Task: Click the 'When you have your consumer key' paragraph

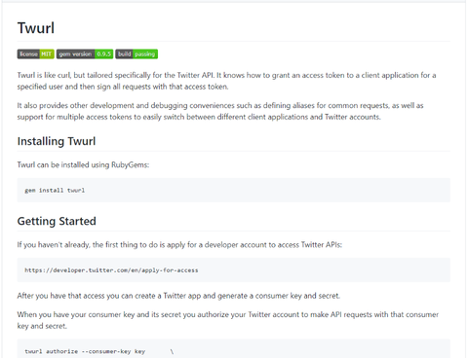Action: pyautogui.click(x=228, y=320)
